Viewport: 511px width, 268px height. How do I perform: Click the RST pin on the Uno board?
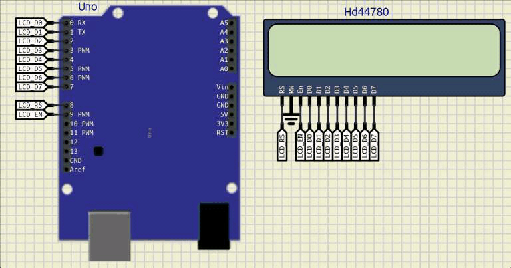231,133
